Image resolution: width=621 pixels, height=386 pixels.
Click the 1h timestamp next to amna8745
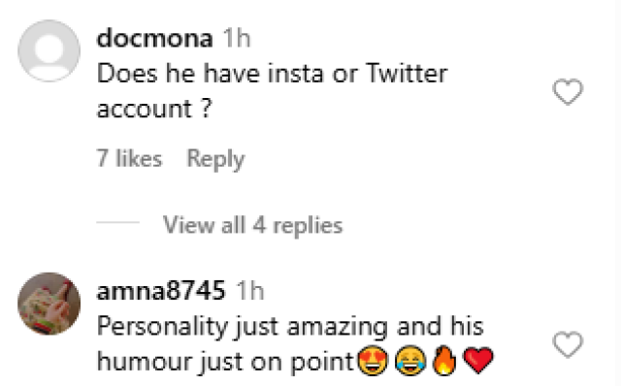[250, 291]
